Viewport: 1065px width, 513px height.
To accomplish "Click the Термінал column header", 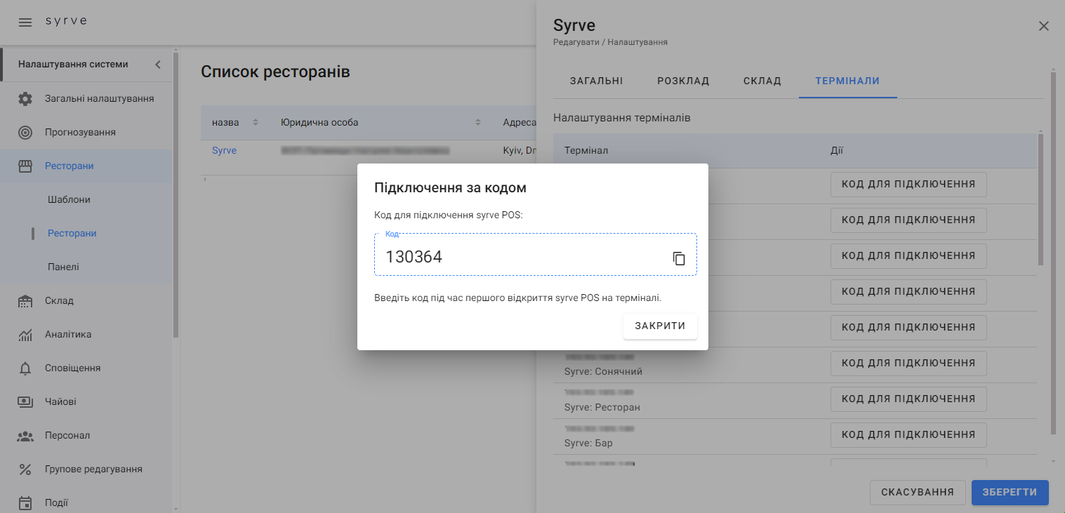I will (586, 151).
